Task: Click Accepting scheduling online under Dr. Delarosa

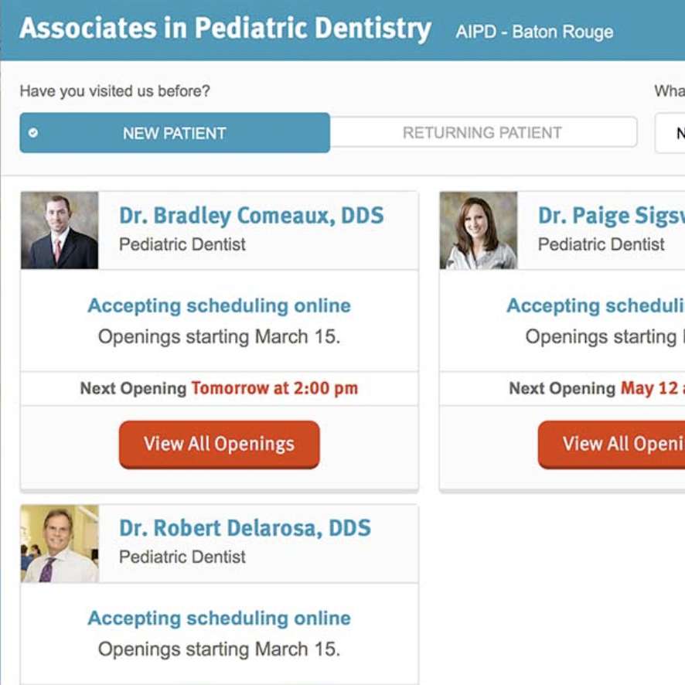Action: (x=219, y=619)
